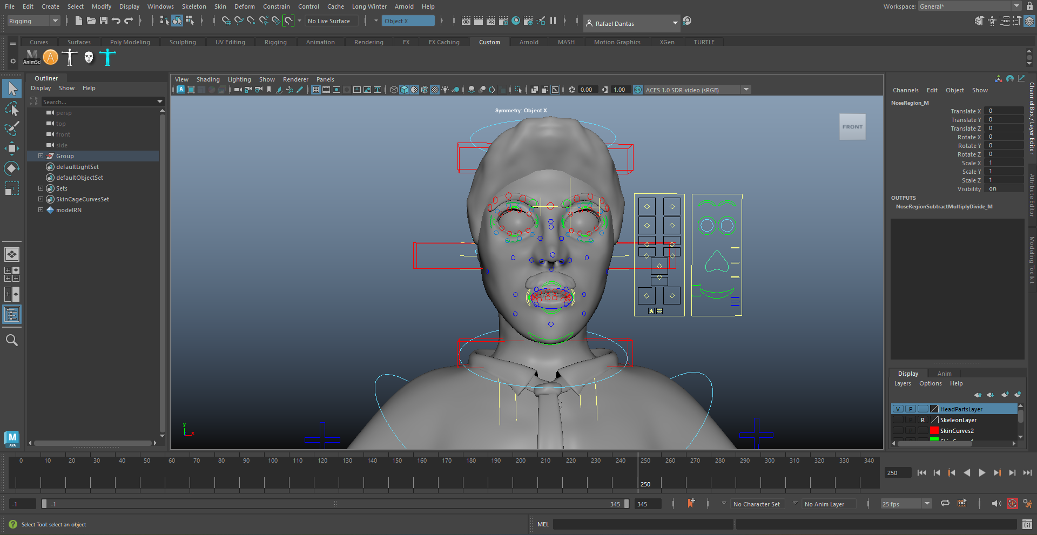Open the Workspace General dropdown
This screenshot has width=1037, height=535.
click(x=969, y=6)
